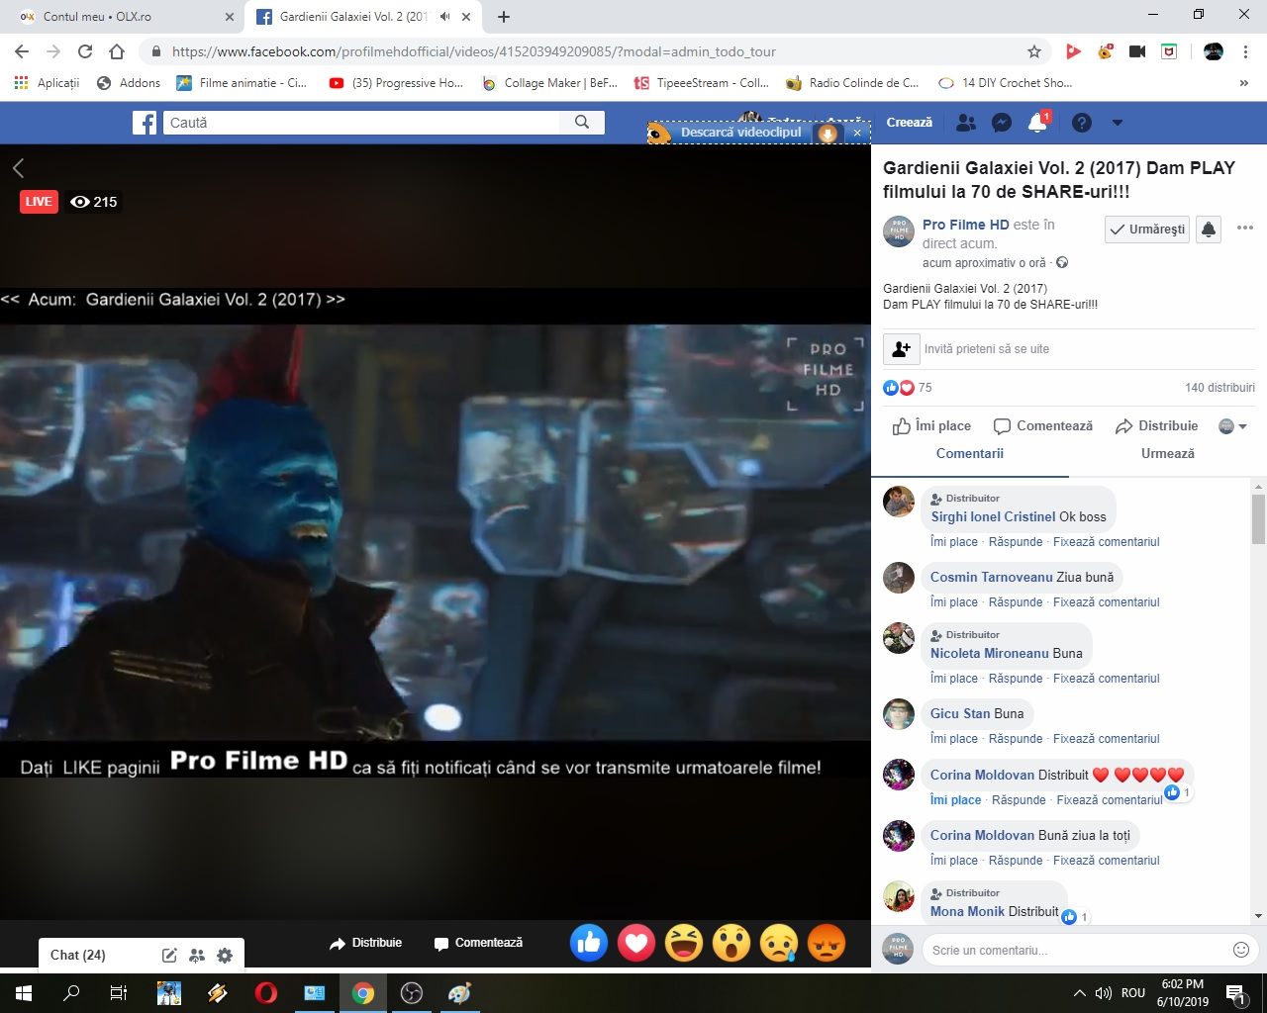Click the comments scrollbar down arrow

tap(1259, 916)
